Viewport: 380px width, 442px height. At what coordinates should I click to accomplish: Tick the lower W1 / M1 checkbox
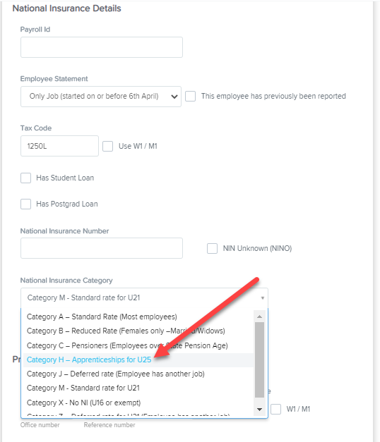[x=275, y=409]
